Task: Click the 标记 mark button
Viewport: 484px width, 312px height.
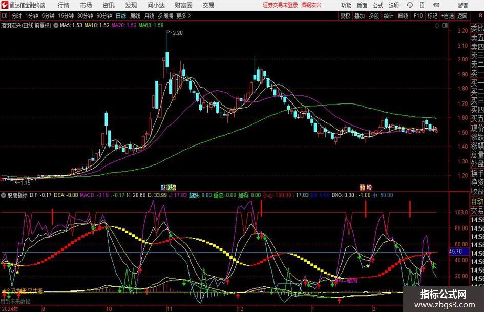Action: click(432, 16)
